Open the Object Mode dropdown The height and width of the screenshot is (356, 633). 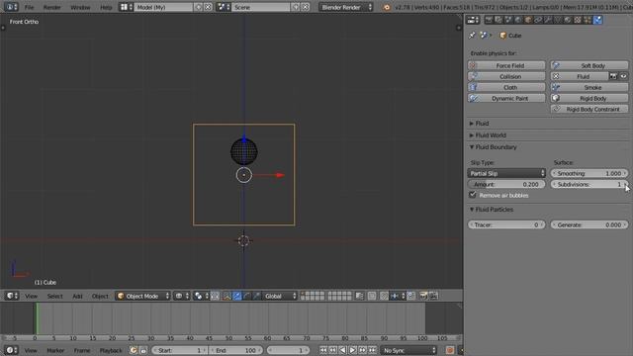click(142, 296)
